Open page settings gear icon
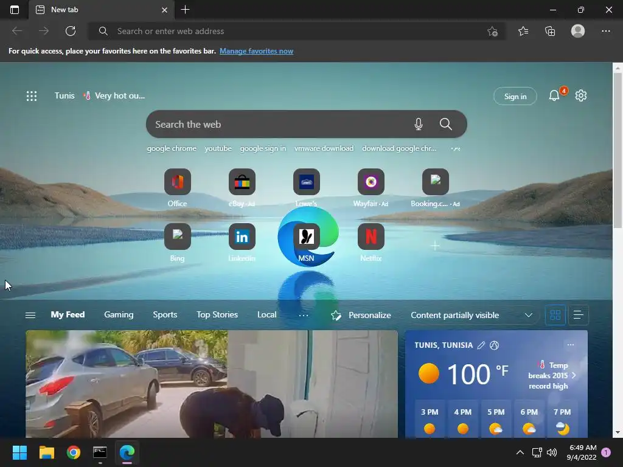The height and width of the screenshot is (467, 623). pyautogui.click(x=581, y=95)
